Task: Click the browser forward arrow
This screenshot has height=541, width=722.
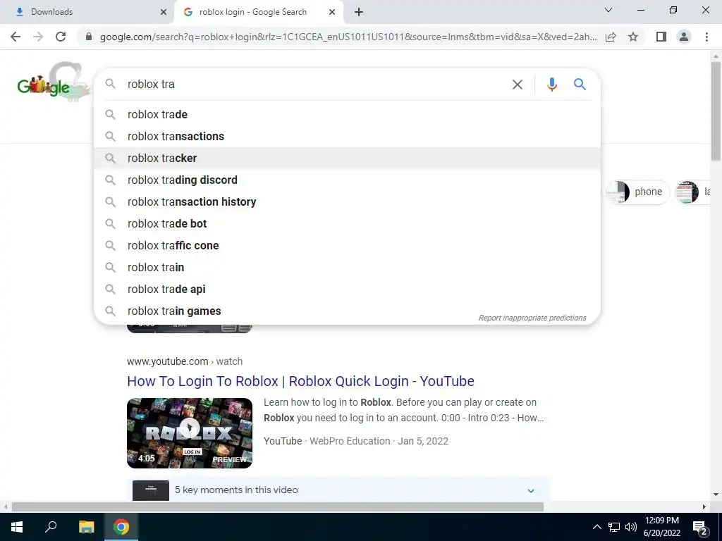Action: (x=38, y=37)
